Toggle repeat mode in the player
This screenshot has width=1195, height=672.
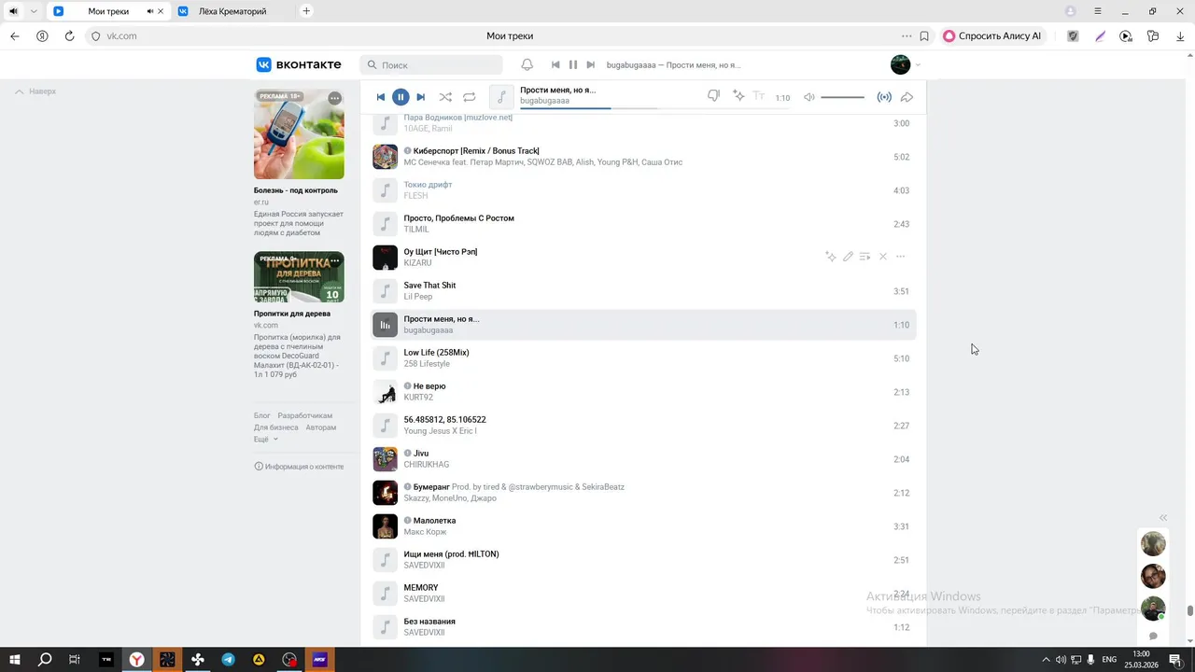pyautogui.click(x=470, y=97)
